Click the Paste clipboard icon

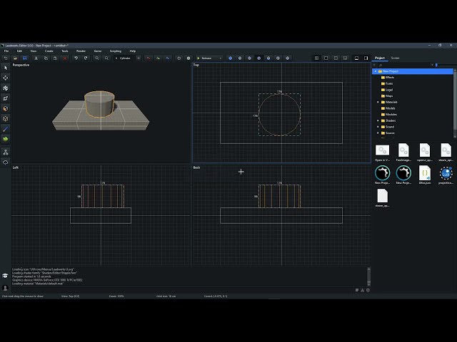tap(55, 58)
